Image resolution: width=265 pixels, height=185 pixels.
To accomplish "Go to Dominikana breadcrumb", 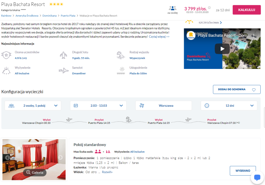I will 49,16.
